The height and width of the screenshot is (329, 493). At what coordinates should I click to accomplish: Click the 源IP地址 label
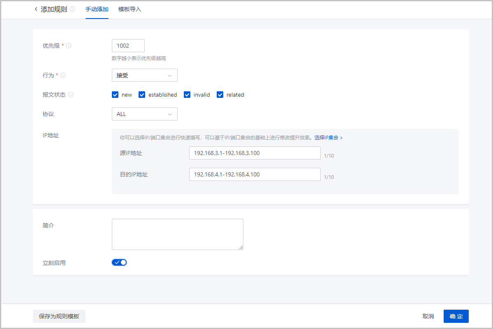coord(131,153)
